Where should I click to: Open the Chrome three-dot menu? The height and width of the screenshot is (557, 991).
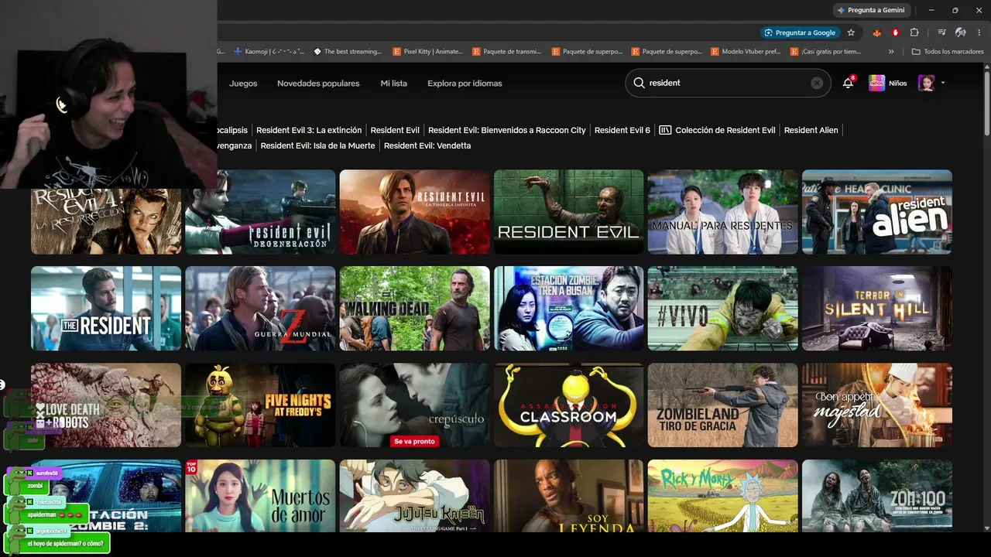pos(978,32)
